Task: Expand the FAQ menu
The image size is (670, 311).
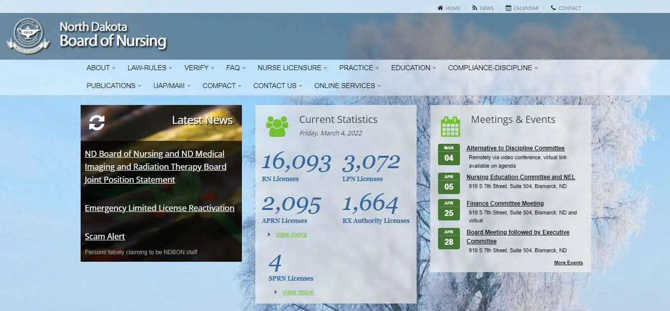Action: pos(236,68)
